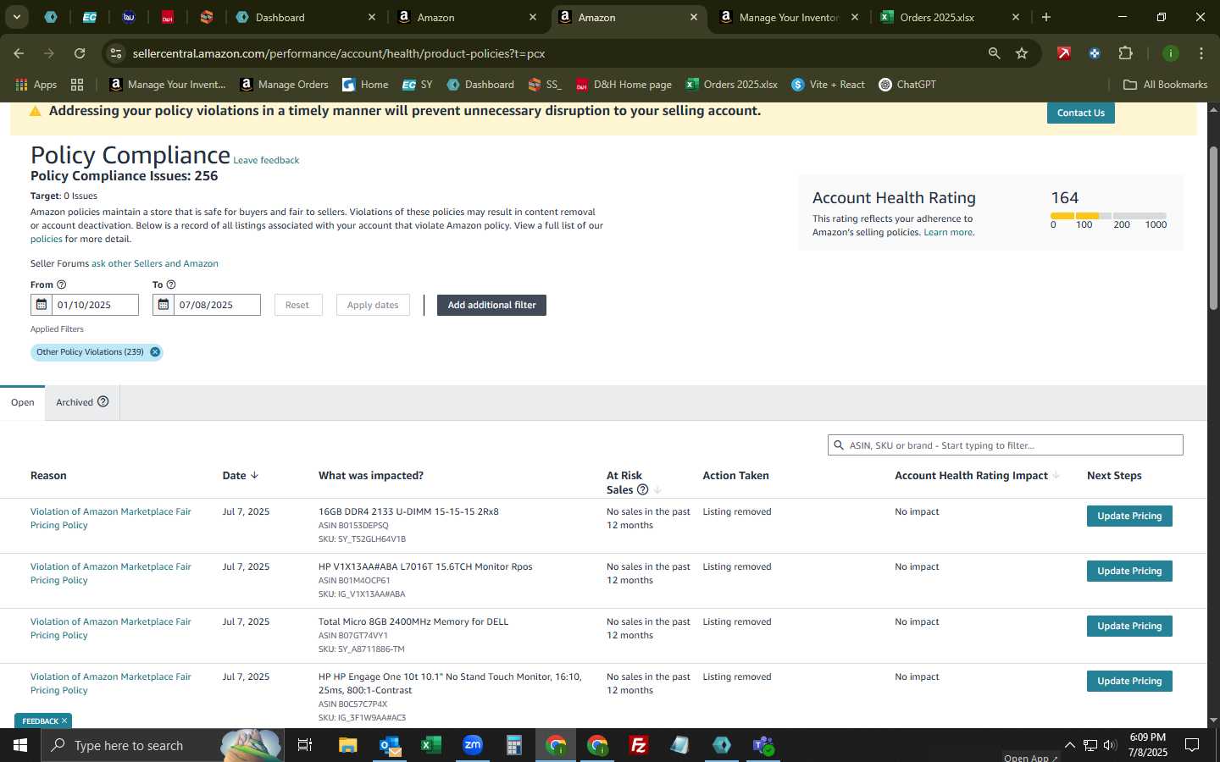Image resolution: width=1220 pixels, height=762 pixels.
Task: Open the blue circular extension icon
Action: click(x=1095, y=53)
